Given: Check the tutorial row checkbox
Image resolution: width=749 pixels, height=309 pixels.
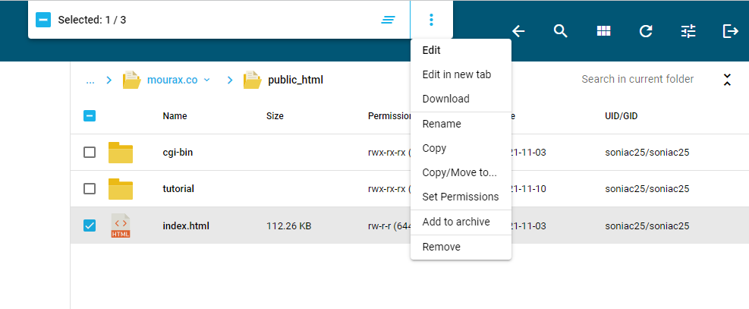Looking at the screenshot, I should coord(90,188).
